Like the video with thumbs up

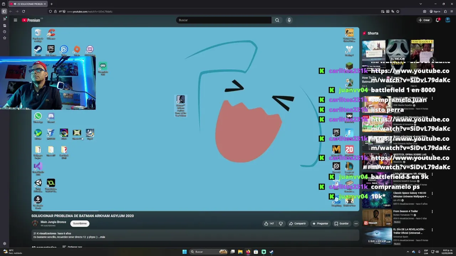tap(269, 224)
